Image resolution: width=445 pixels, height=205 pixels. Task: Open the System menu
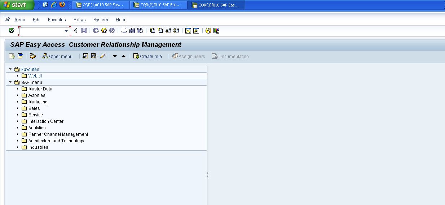tap(101, 20)
